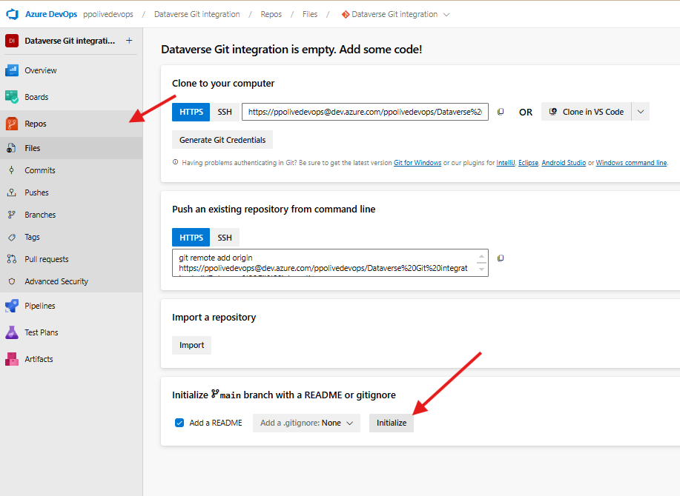This screenshot has height=496, width=680.
Task: Open the Windows command line link
Action: tap(632, 163)
